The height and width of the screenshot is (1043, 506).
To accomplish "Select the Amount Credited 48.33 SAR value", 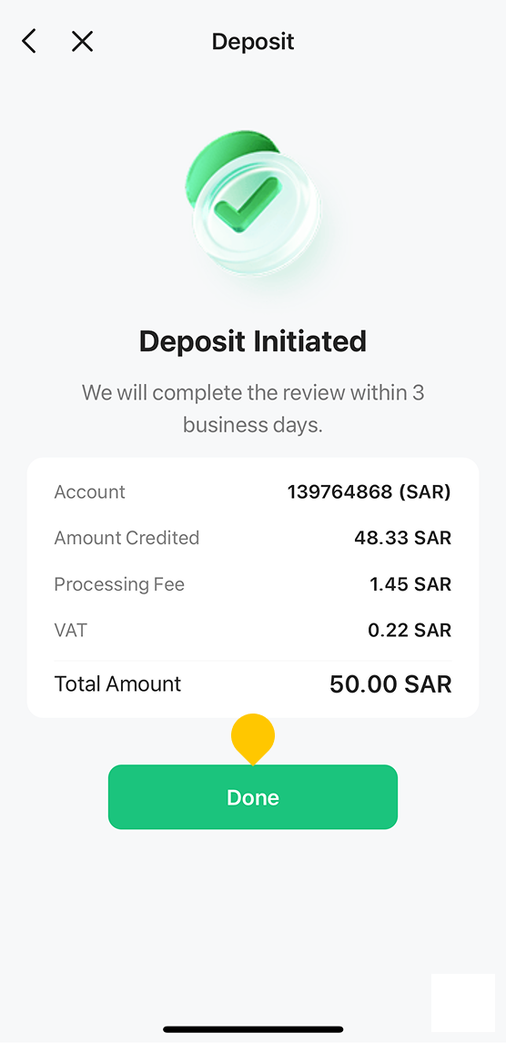I will (402, 538).
